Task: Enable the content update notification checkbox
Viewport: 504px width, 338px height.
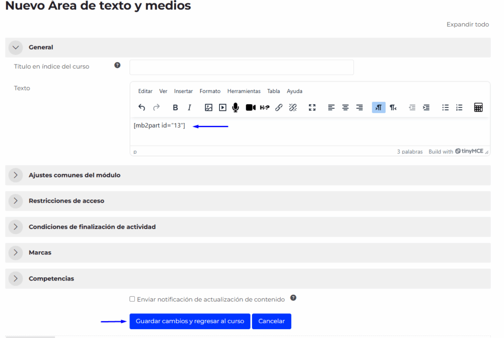Action: tap(132, 299)
